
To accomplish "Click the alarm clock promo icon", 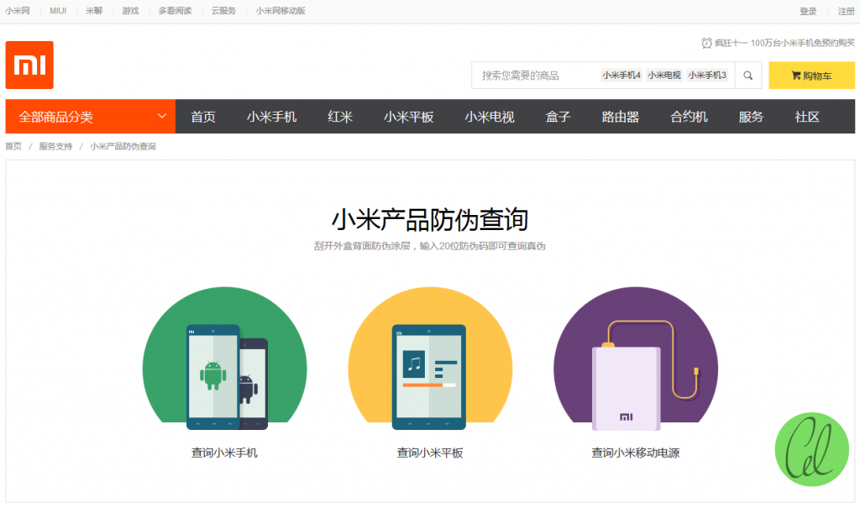I will point(706,43).
